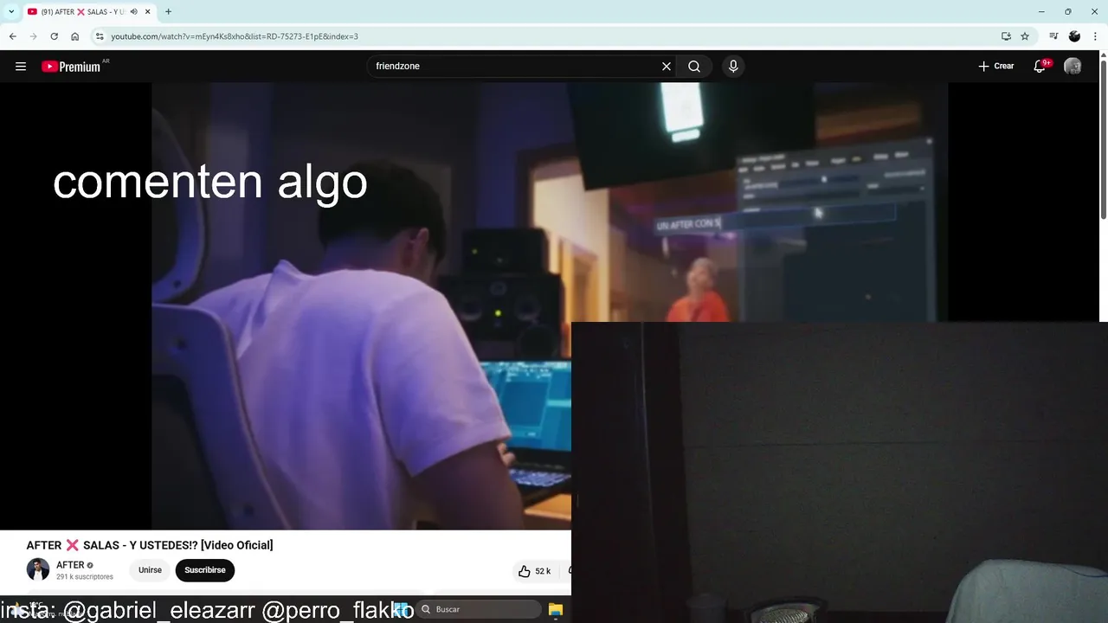
Task: Click the video player area
Action: coord(550,305)
